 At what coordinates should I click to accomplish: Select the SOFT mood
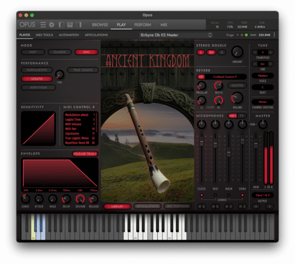tap(33, 52)
